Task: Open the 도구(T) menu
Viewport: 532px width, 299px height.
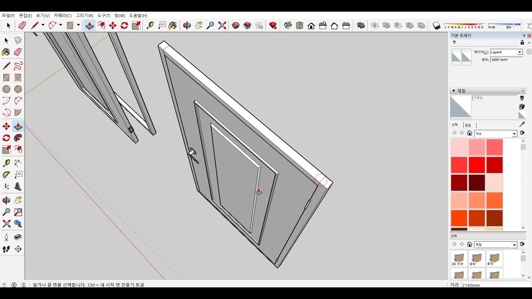Action: [104, 16]
